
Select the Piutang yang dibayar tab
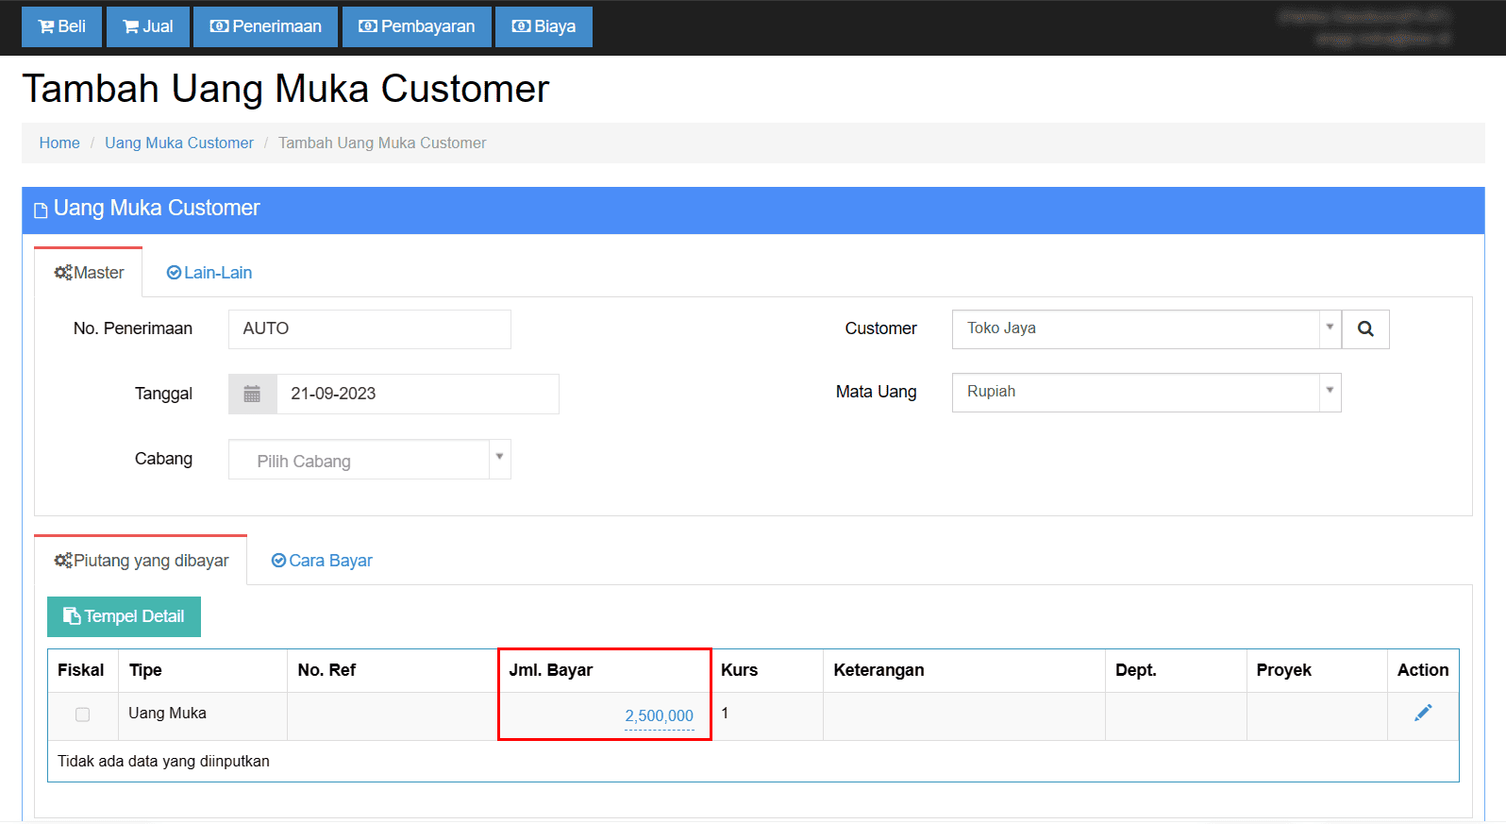click(142, 561)
